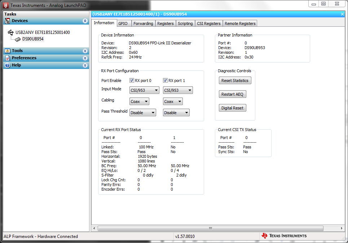Image resolution: width=348 pixels, height=243 pixels.
Task: Click the Restart AEQ button
Action: (x=232, y=94)
